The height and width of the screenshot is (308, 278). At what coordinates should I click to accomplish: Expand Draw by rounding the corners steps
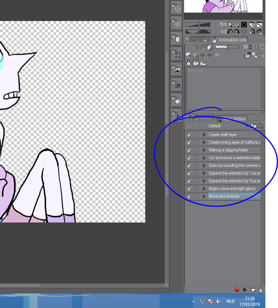point(204,165)
